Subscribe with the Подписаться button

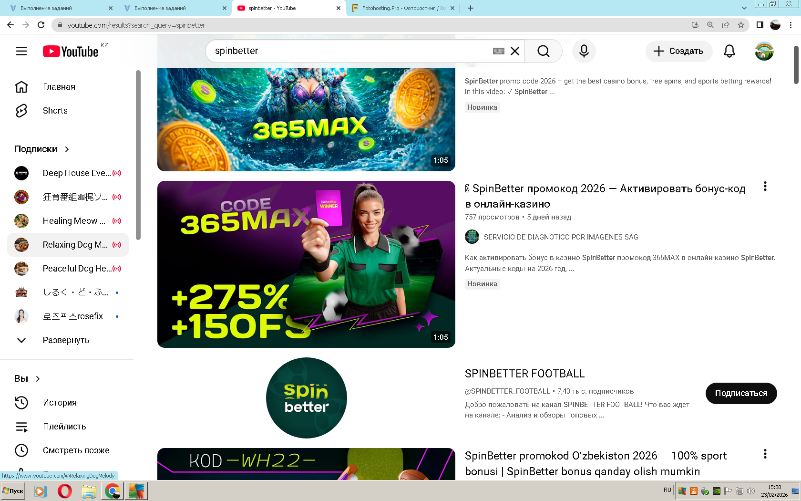point(741,393)
